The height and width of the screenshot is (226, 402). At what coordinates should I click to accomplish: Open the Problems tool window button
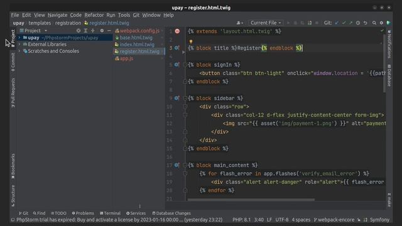pos(83,213)
